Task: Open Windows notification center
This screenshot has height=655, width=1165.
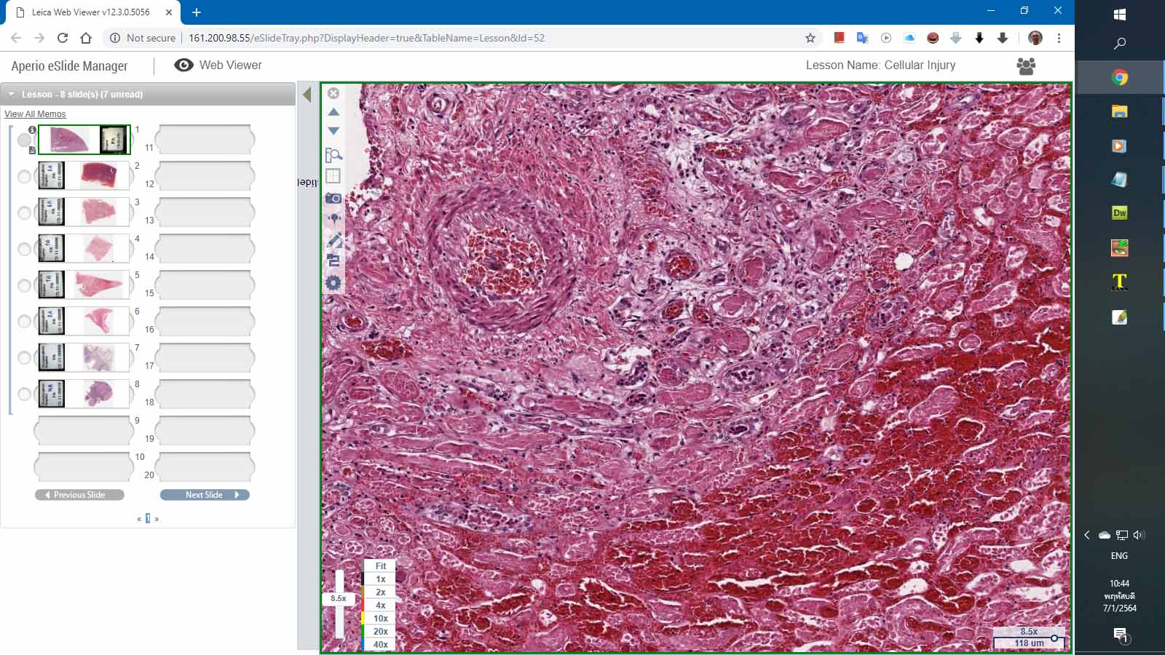Action: pyautogui.click(x=1121, y=635)
